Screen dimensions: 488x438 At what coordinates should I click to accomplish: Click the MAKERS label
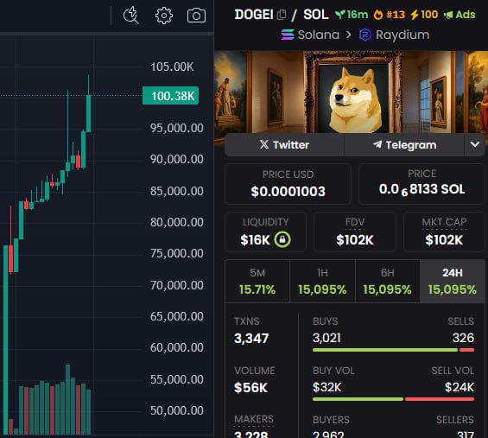tap(254, 419)
